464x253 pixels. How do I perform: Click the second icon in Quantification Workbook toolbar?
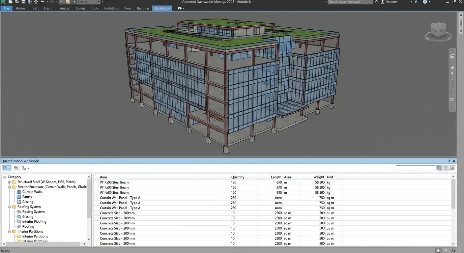click(x=16, y=168)
